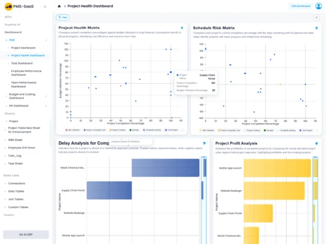Expand the KPI Dashboard chevron
The width and height of the screenshot is (326, 244).
click(46, 106)
